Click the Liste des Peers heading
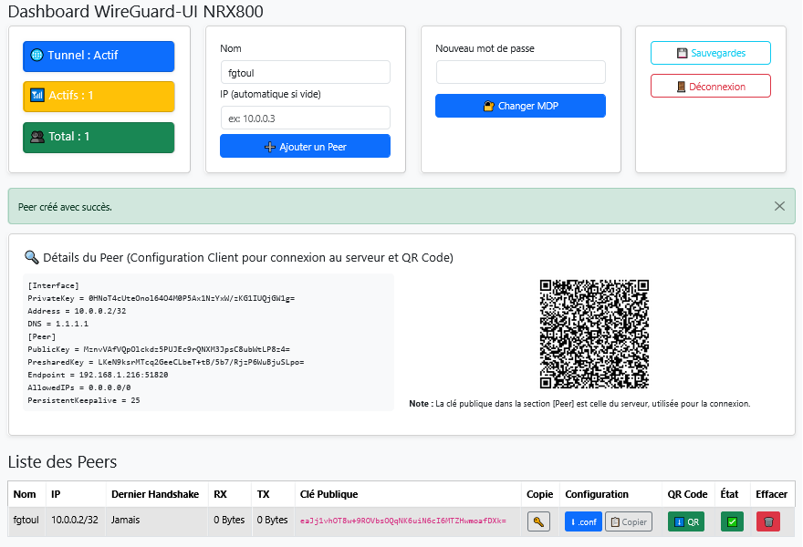The width and height of the screenshot is (803, 547). click(62, 462)
